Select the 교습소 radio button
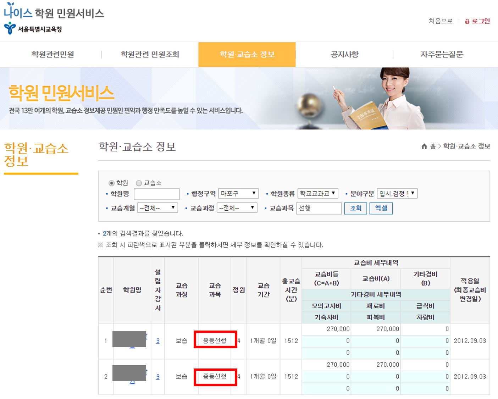The width and height of the screenshot is (498, 399). (139, 183)
